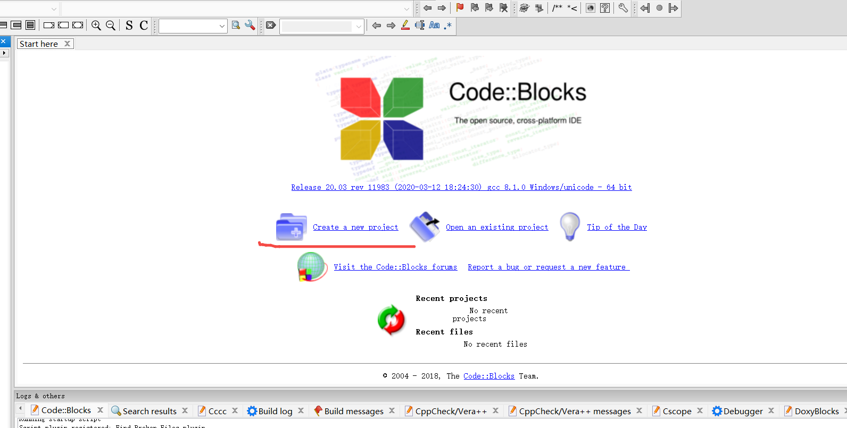Insert a /** block comment
Image resolution: width=847 pixels, height=428 pixels.
pos(557,8)
